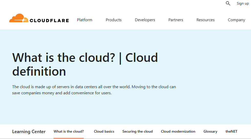Open the Company menu
Screen dimensions: 251x139
click(x=236, y=20)
